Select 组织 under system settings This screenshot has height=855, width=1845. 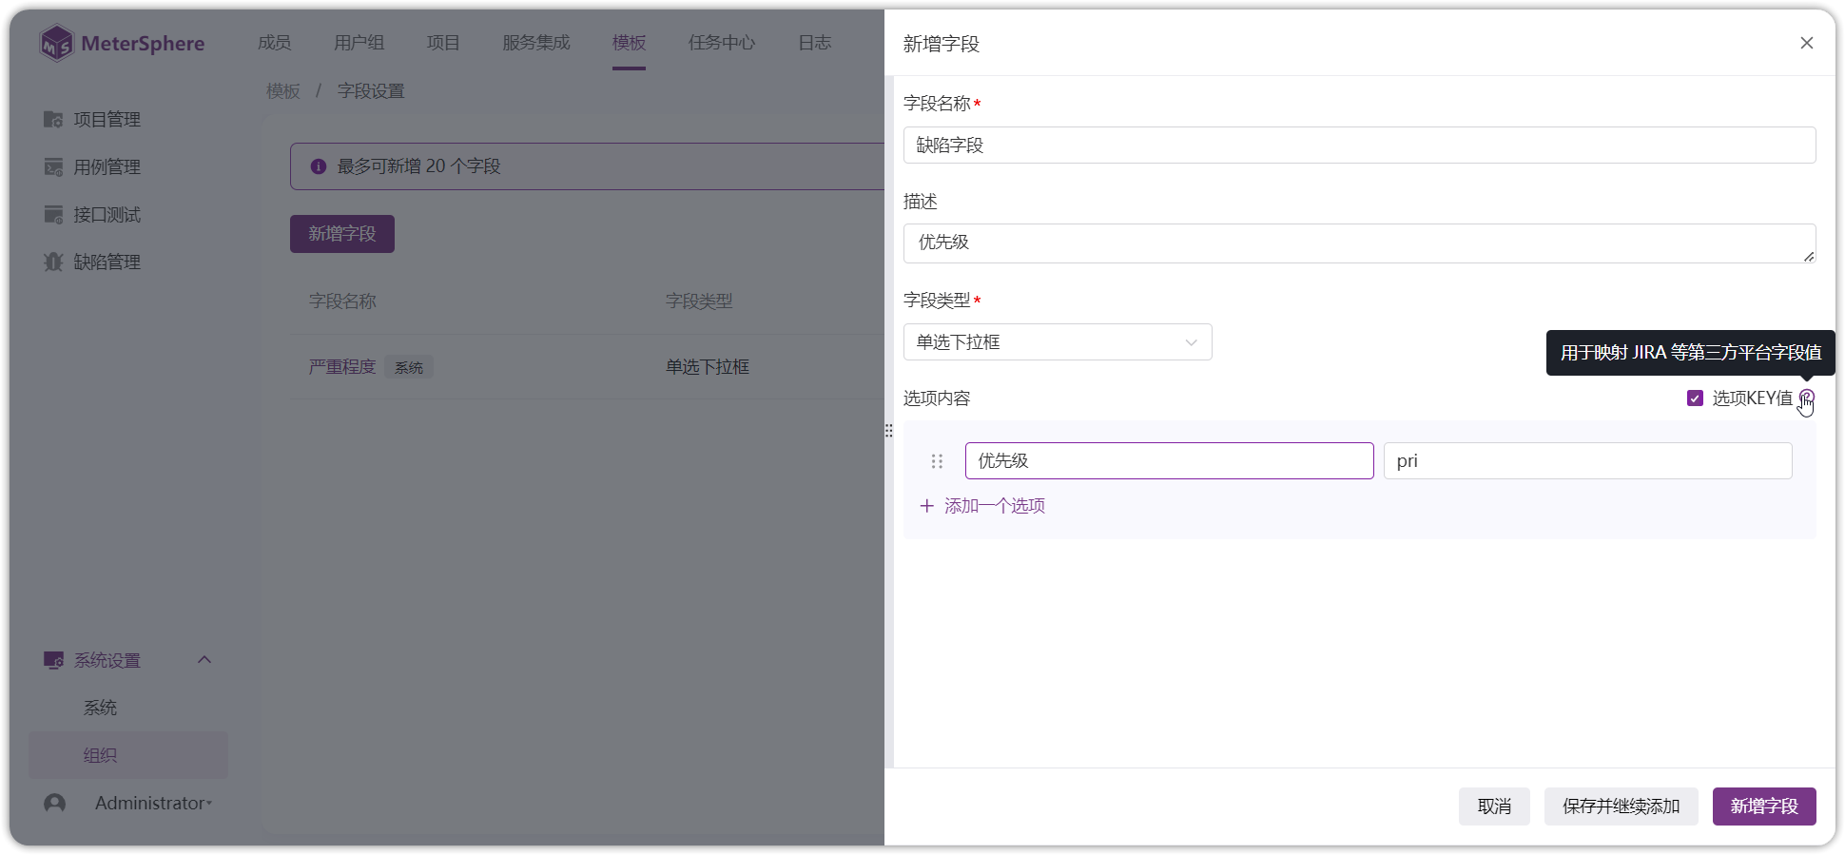click(100, 755)
